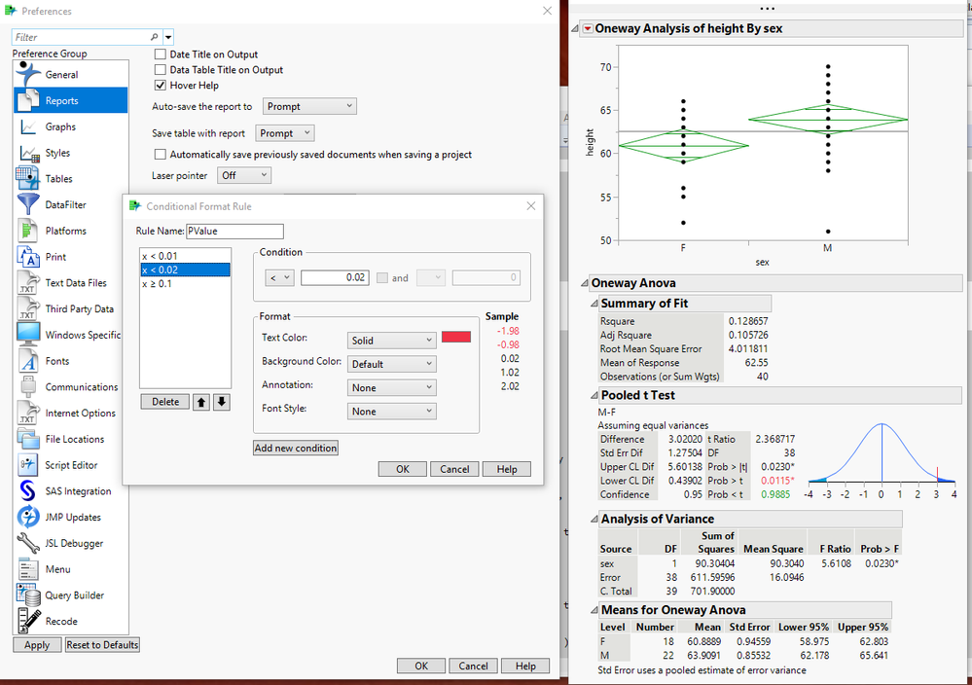This screenshot has height=685, width=972.
Task: Open the General preference group icon
Action: [28, 74]
